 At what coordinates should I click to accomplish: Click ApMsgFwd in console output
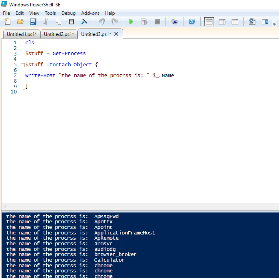(106, 216)
